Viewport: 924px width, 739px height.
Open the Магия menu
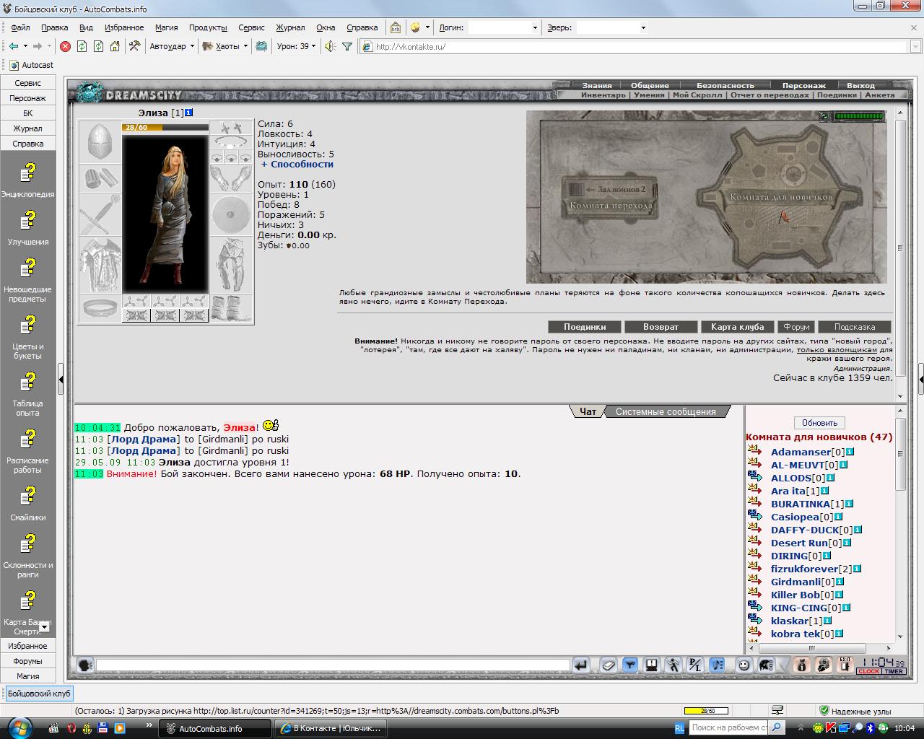[166, 27]
